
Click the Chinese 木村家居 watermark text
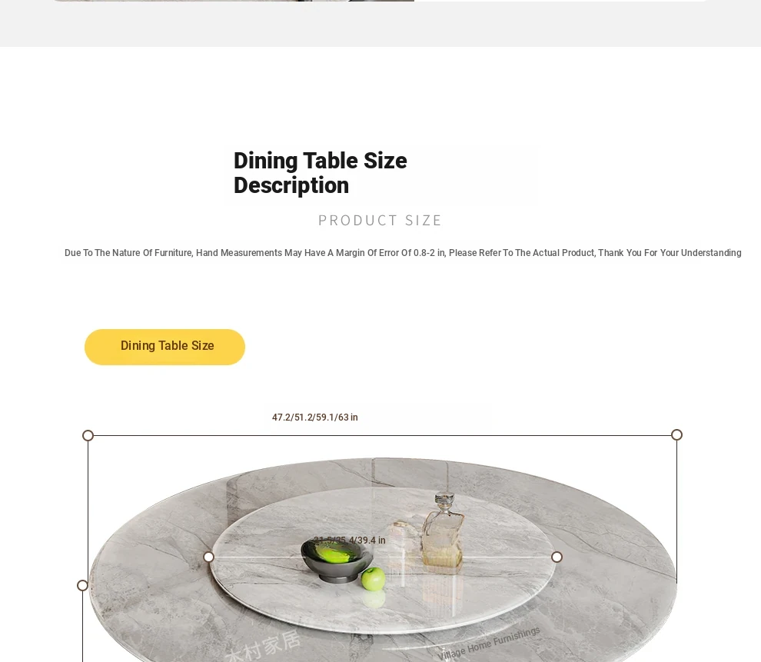[x=264, y=647]
